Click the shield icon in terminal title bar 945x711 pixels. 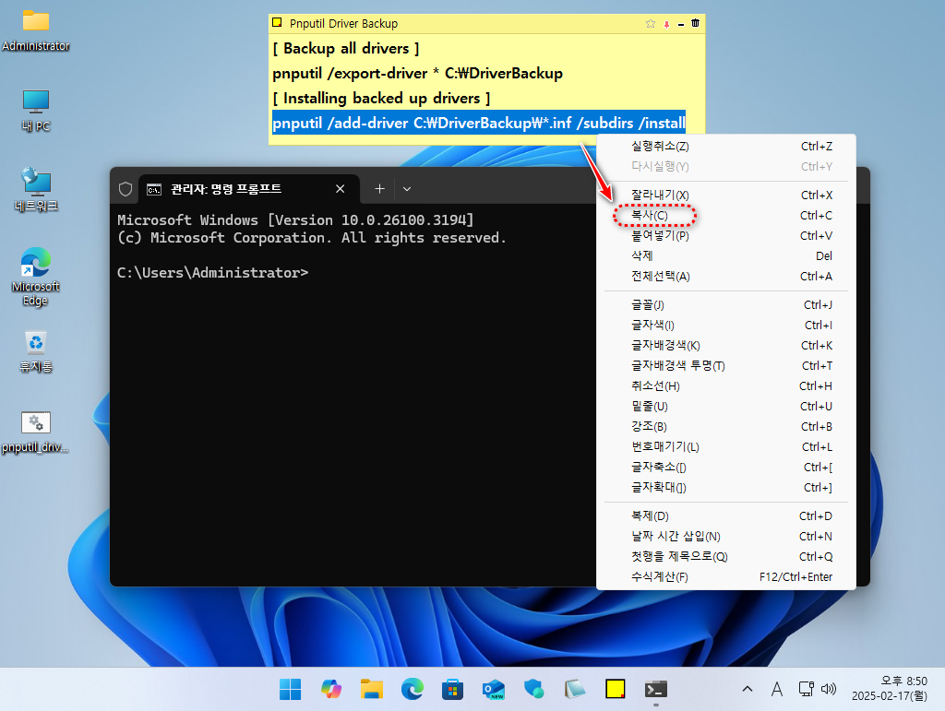click(x=126, y=189)
